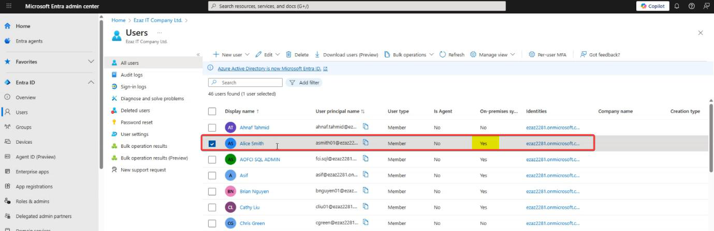Open the app launcher waffle icon
Viewport: 714px width, 231px height.
point(8,6)
